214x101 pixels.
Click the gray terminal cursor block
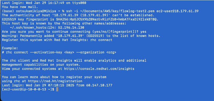(x=57, y=89)
